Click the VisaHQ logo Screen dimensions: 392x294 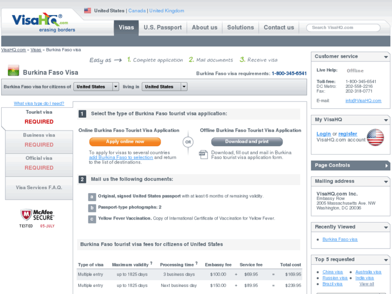43,23
